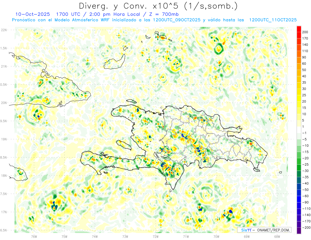Click the white colorbar segment between 1 and -1

click(299, 130)
